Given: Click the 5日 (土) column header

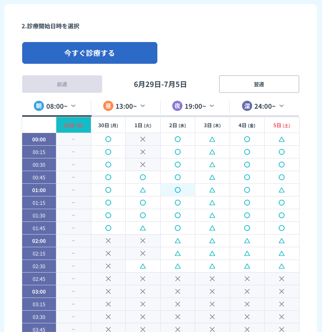Looking at the screenshot, I should tap(282, 125).
